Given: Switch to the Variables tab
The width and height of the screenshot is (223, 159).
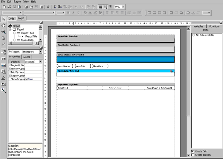Looking at the screenshot, I should click(198, 27).
